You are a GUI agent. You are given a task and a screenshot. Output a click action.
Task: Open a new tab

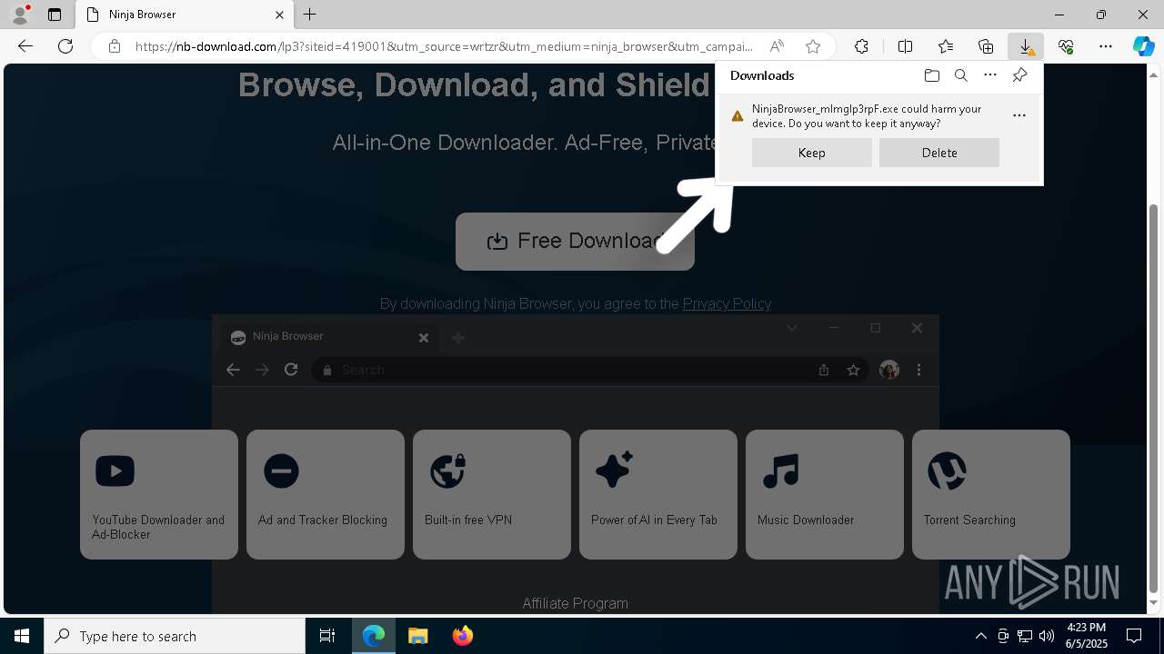coord(310,15)
